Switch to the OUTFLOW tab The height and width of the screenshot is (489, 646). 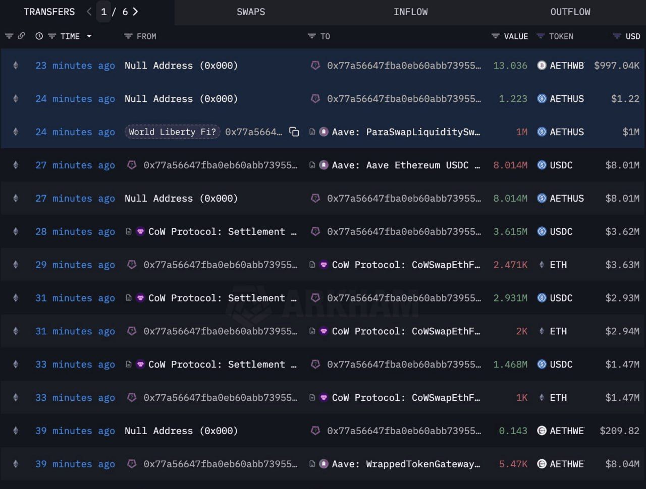point(570,12)
